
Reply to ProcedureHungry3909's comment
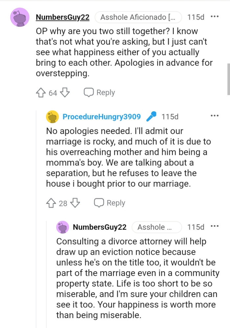(x=110, y=203)
